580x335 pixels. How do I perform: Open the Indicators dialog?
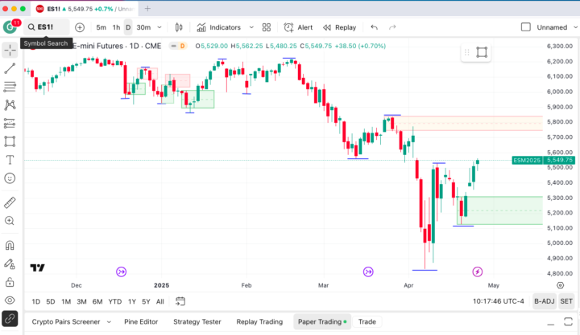(218, 27)
